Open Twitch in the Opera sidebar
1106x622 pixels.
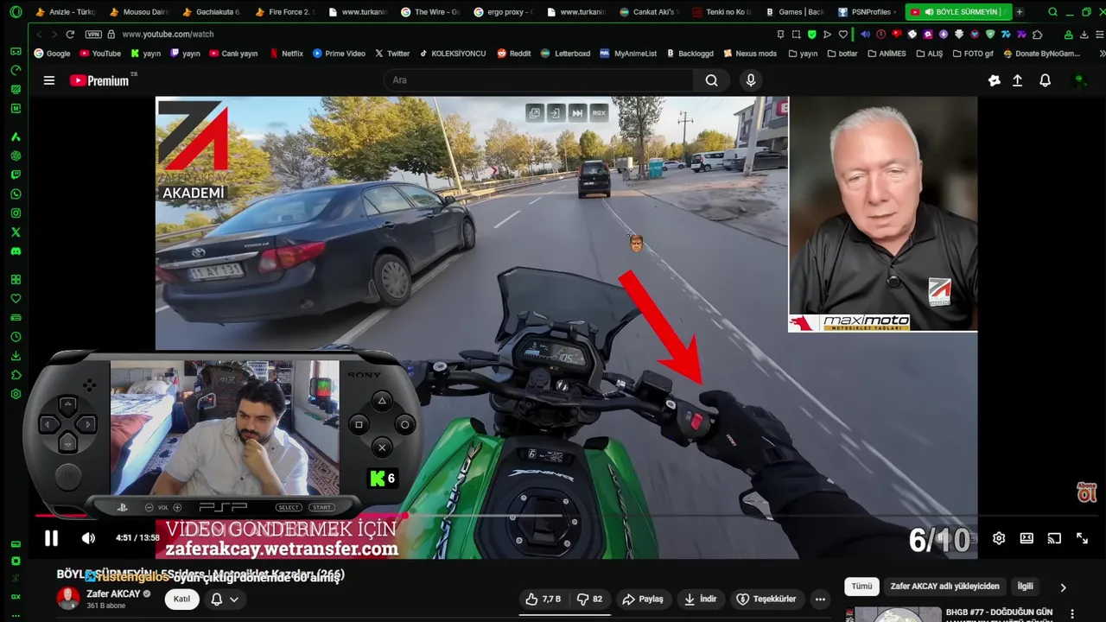tap(16, 175)
